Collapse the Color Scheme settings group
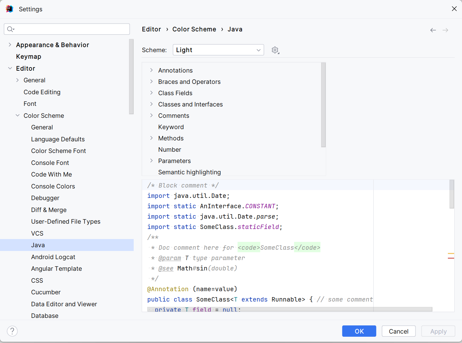 18,116
